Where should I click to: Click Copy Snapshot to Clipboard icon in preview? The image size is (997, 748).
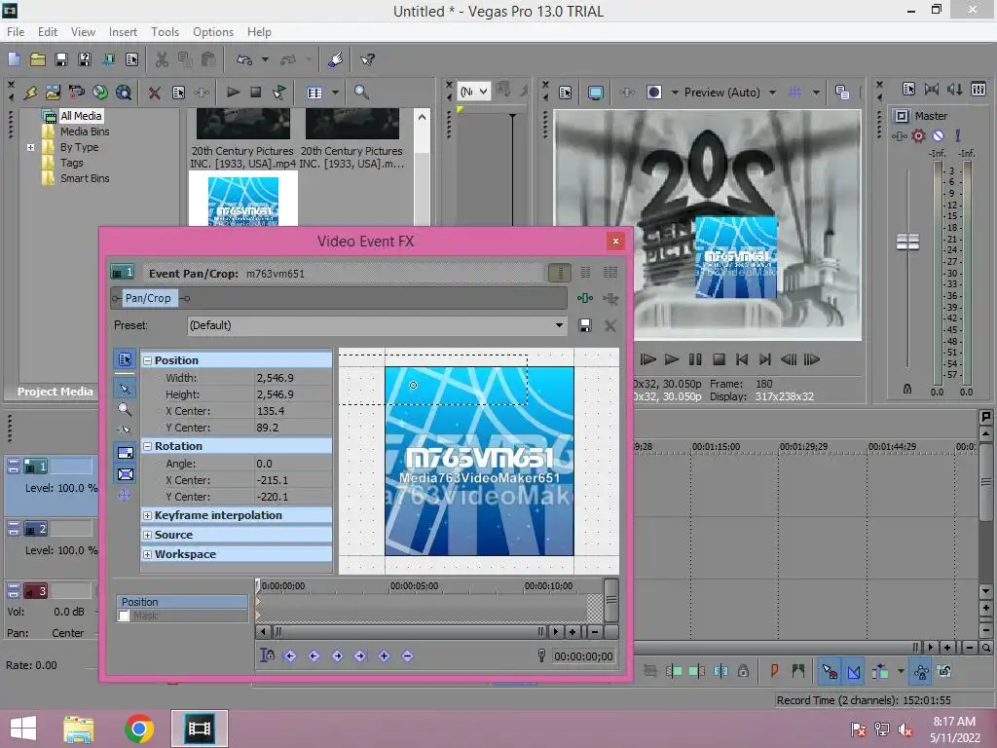tap(842, 93)
